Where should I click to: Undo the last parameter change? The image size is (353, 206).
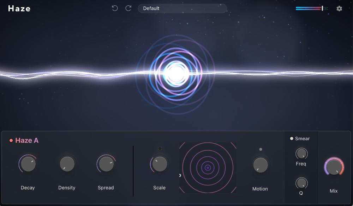pyautogui.click(x=115, y=8)
